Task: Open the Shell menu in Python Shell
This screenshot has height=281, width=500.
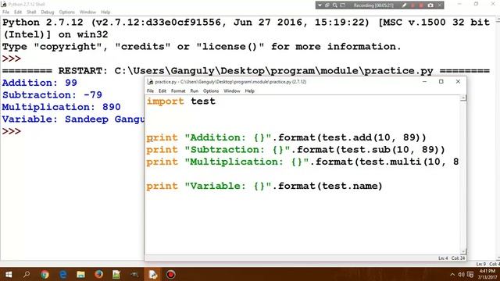Action: point(31,12)
